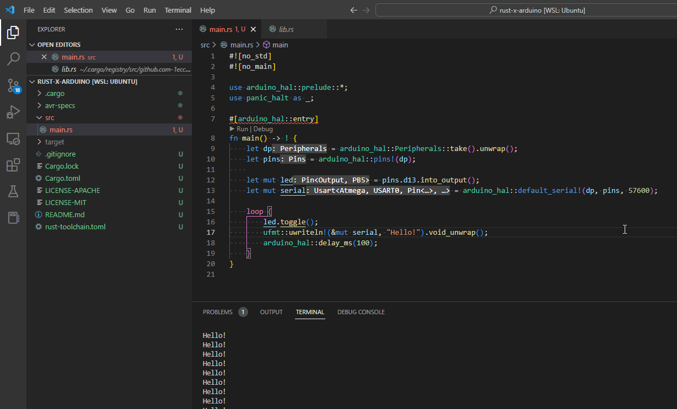Switch to the Problems panel tab

click(218, 312)
